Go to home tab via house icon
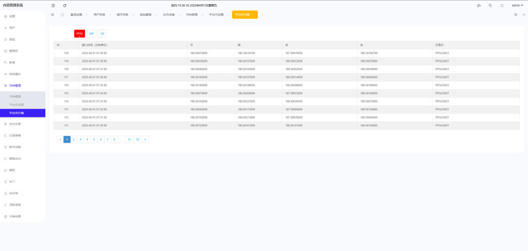Image resolution: width=528 pixels, height=251 pixels. pyautogui.click(x=62, y=14)
